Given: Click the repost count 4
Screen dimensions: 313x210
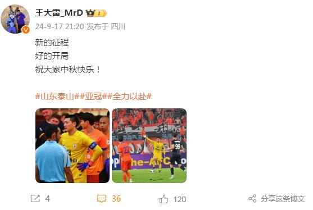Looking at the screenshot, I should 48,199.
